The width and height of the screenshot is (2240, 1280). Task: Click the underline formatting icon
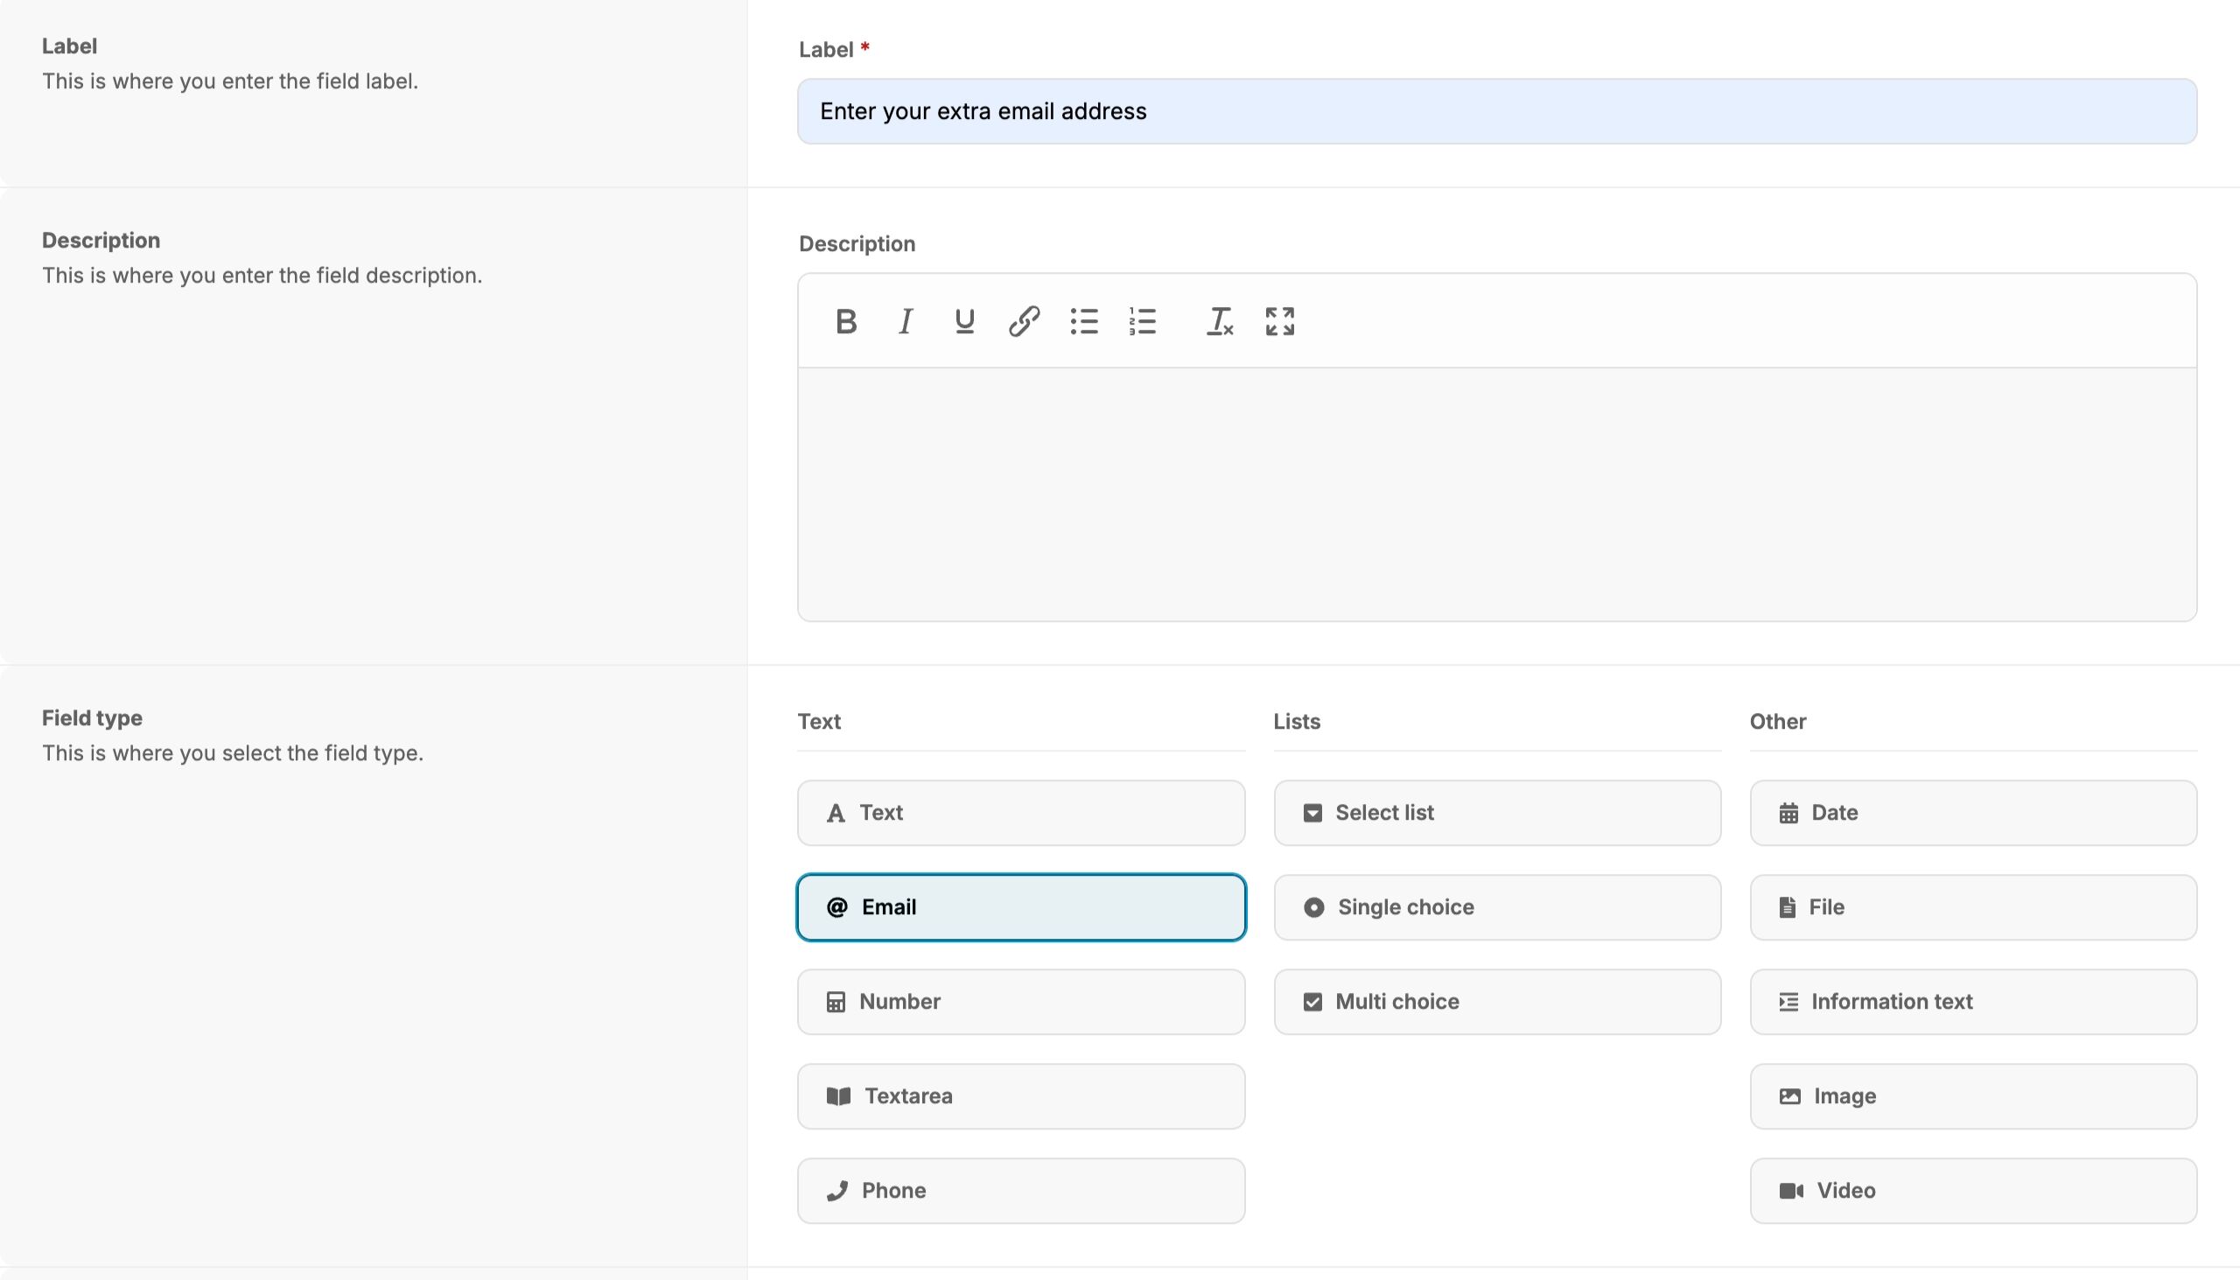[x=964, y=322]
